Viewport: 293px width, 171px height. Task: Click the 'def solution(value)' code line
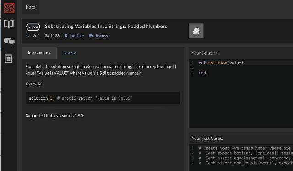click(221, 63)
